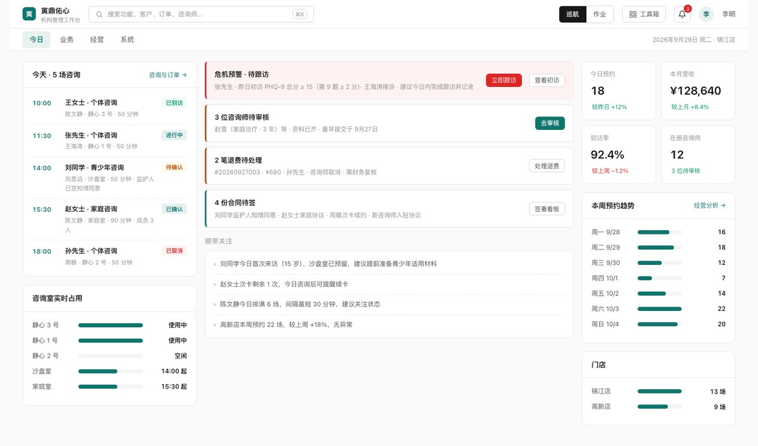Select the 业务 tab
The height and width of the screenshot is (446, 758).
point(67,40)
